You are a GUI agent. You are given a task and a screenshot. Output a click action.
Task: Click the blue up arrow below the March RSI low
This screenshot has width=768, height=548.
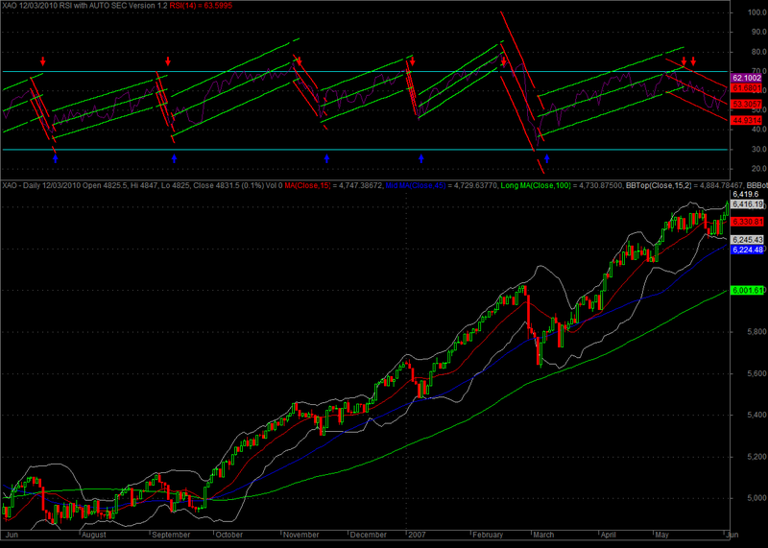click(x=547, y=158)
